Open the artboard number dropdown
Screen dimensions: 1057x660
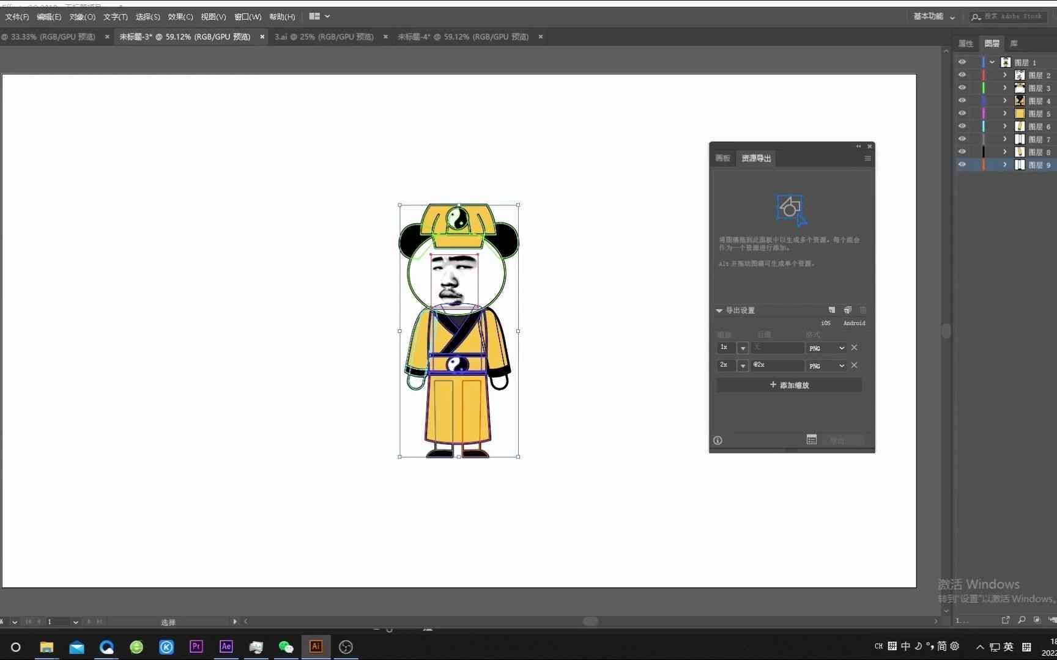pyautogui.click(x=76, y=622)
